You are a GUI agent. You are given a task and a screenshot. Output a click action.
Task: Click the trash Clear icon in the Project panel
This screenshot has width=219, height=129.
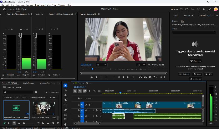coord(58,123)
